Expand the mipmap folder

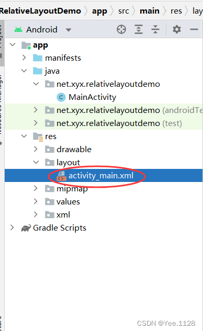click(x=36, y=188)
